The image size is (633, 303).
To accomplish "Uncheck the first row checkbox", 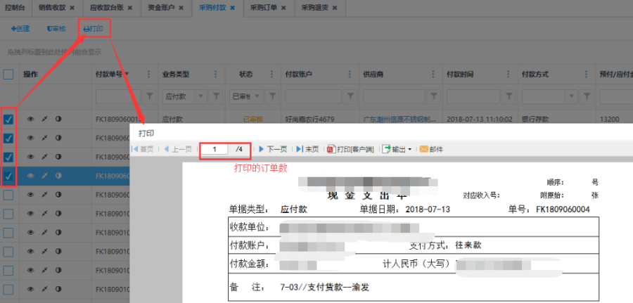I will [x=8, y=120].
